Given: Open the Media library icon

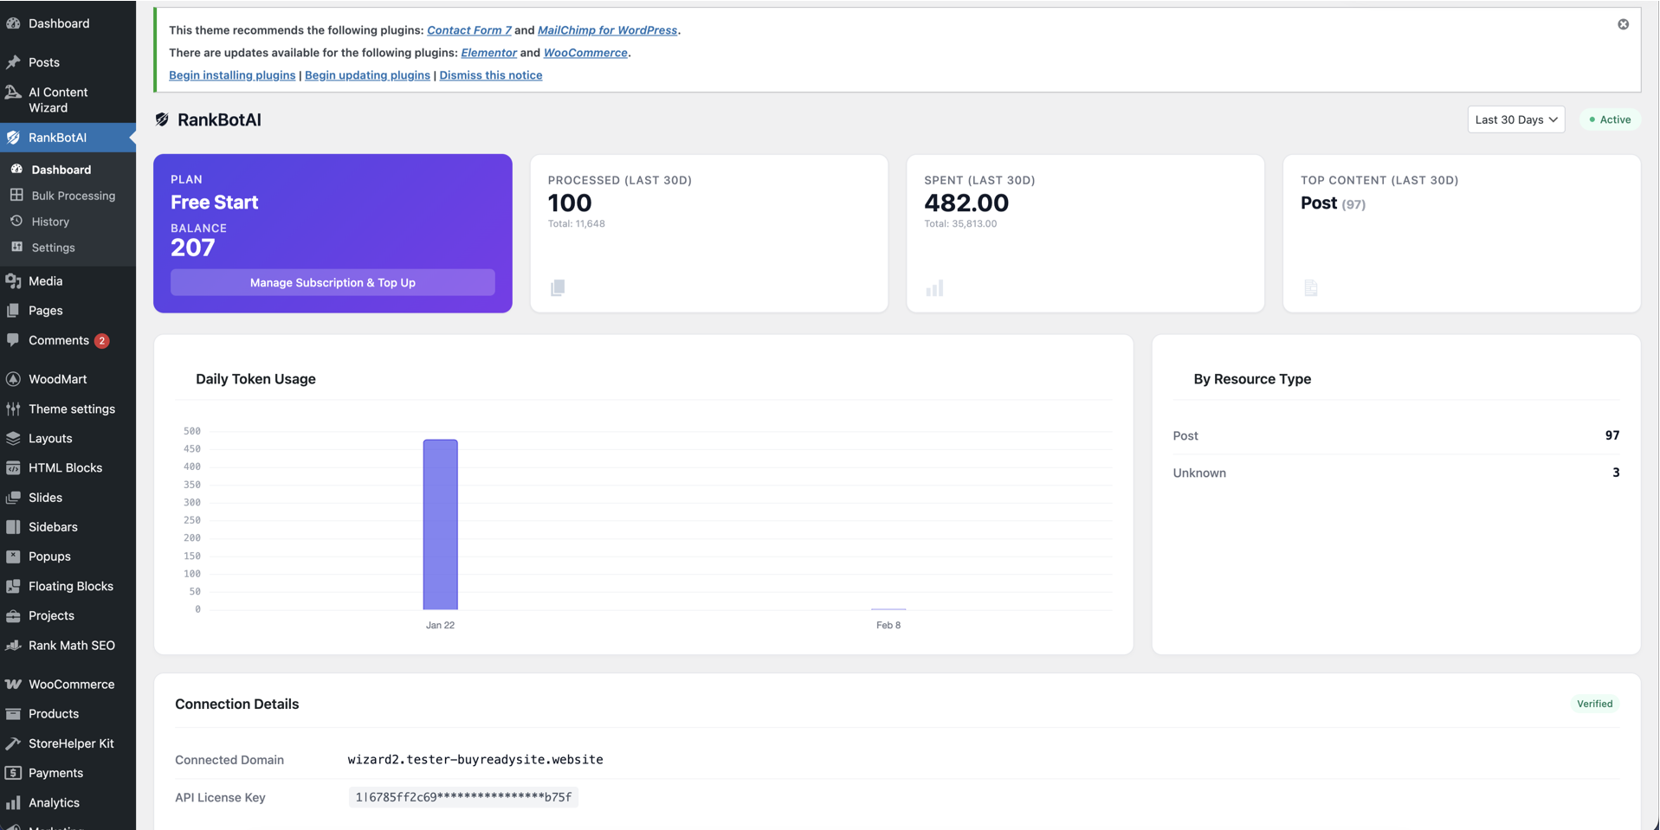Looking at the screenshot, I should (x=13, y=280).
